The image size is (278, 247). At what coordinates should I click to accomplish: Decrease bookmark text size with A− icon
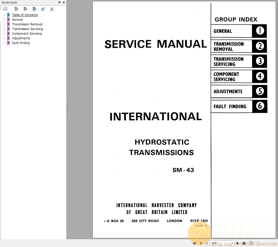pos(52,9)
